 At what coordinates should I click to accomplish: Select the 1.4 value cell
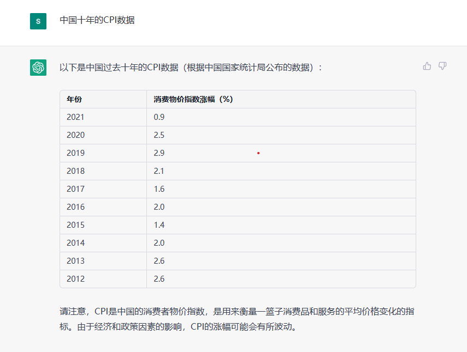(x=281, y=225)
